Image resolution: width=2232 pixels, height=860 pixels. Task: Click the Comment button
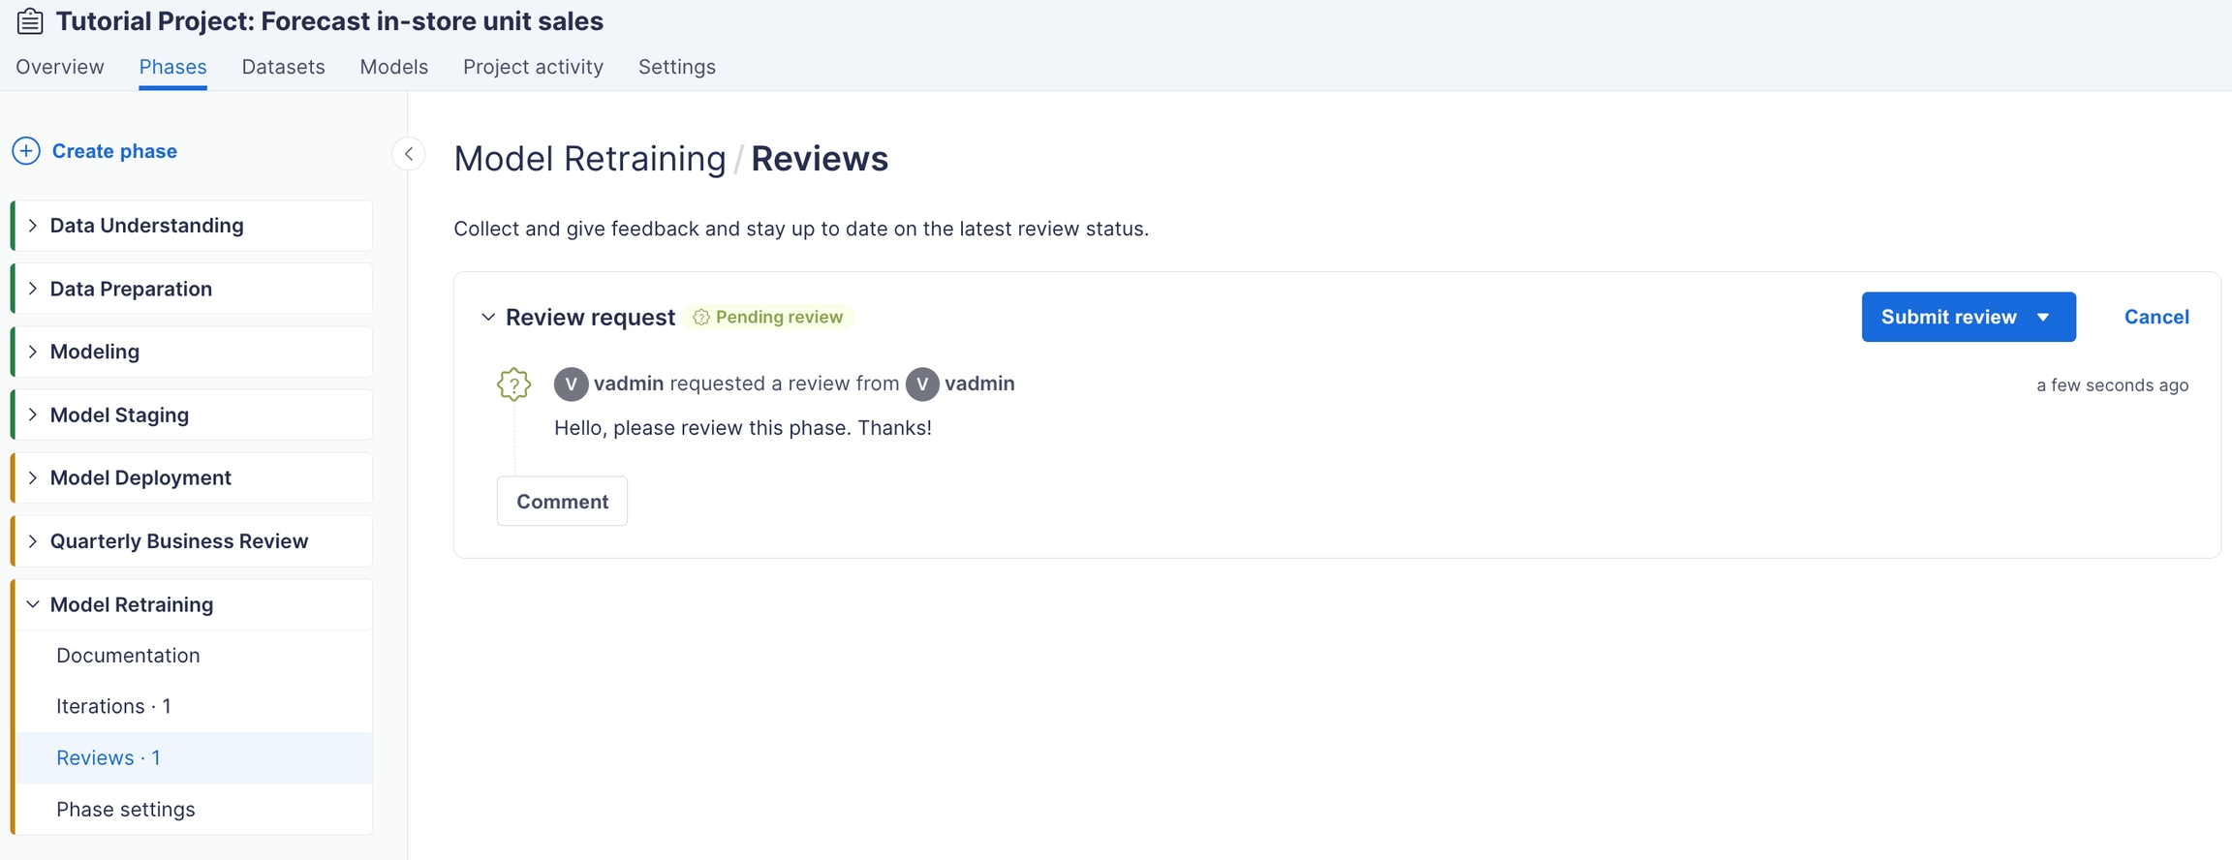(562, 502)
